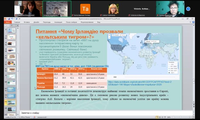Open PowerPoint help question mark icon
This screenshot has height=120, width=200.
[193, 22]
